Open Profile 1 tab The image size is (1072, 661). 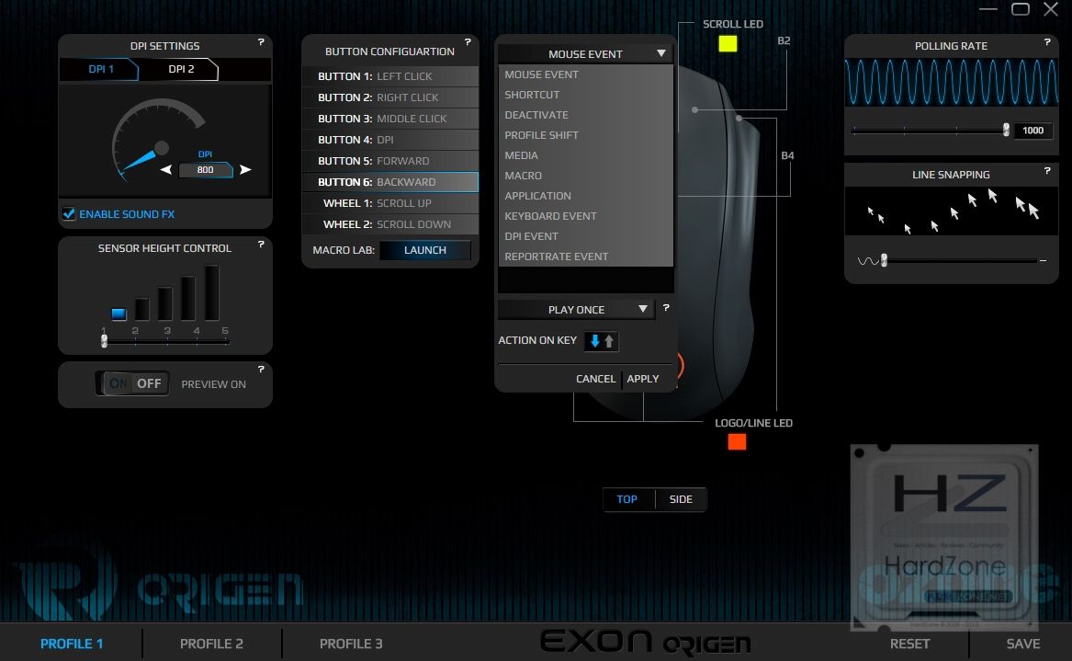[x=71, y=644]
